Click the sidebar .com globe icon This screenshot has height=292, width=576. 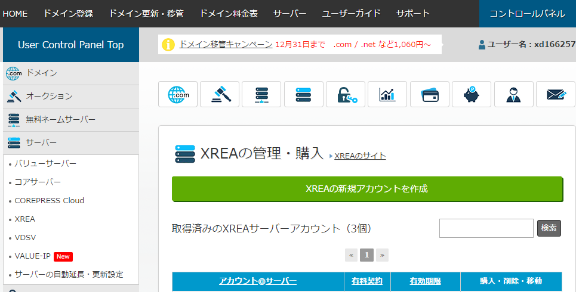click(x=14, y=73)
